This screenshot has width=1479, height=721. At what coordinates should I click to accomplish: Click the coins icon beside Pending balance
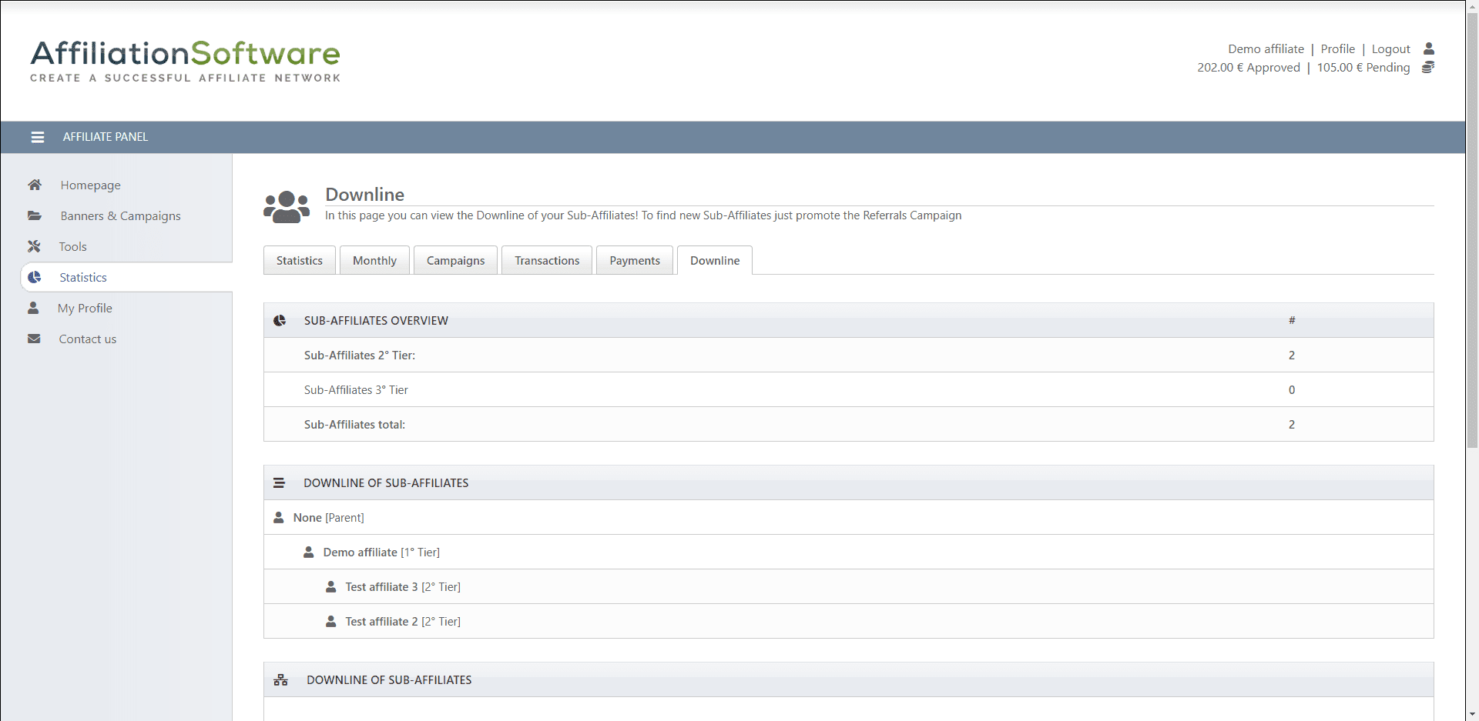coord(1427,68)
